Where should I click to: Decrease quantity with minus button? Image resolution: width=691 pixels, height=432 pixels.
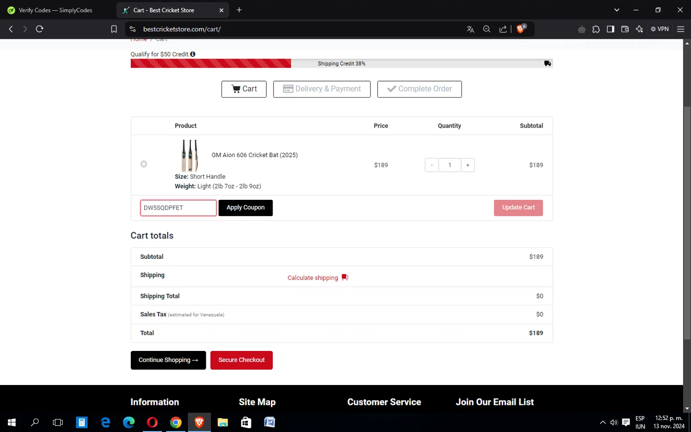[432, 165]
